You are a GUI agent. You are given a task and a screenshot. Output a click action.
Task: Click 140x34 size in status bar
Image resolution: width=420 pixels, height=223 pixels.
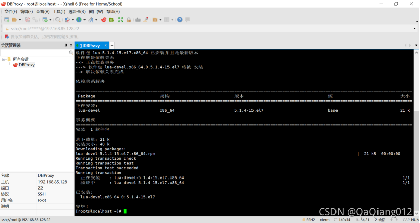(x=344, y=220)
